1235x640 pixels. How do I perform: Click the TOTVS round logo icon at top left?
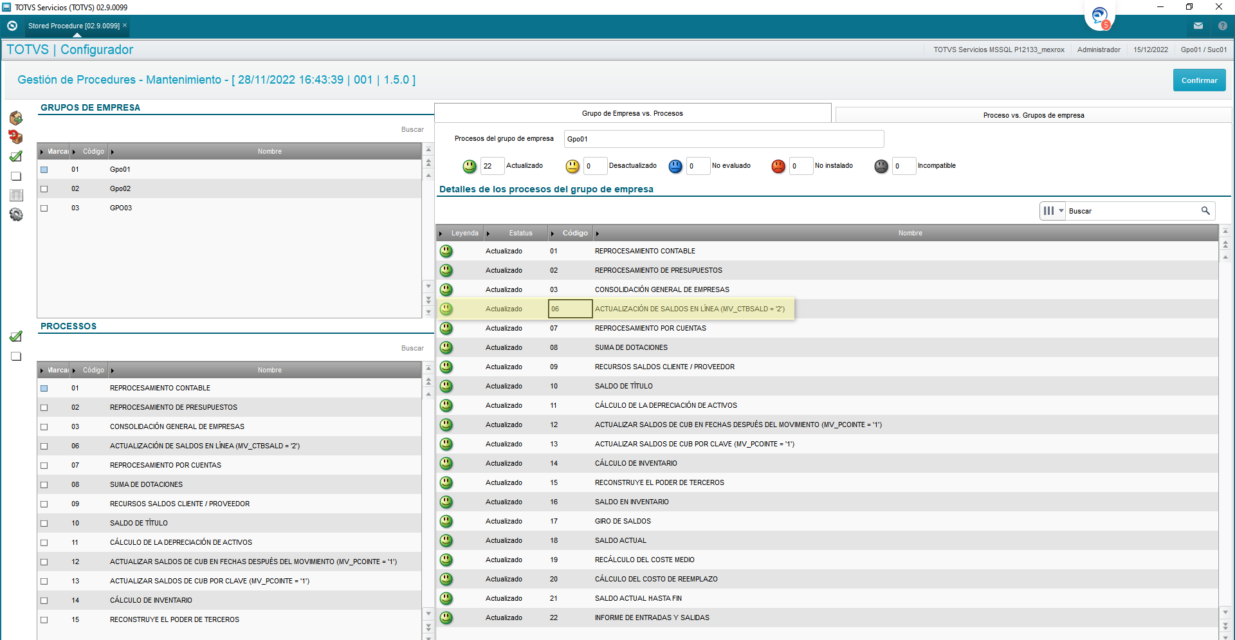pyautogui.click(x=12, y=26)
